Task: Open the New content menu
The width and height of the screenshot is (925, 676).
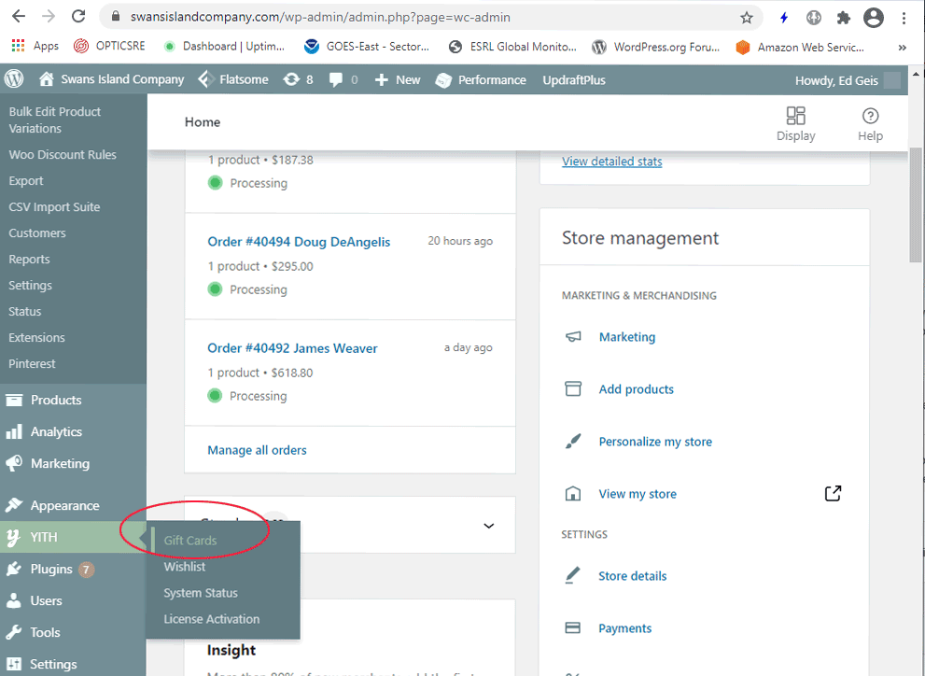Action: pyautogui.click(x=398, y=79)
